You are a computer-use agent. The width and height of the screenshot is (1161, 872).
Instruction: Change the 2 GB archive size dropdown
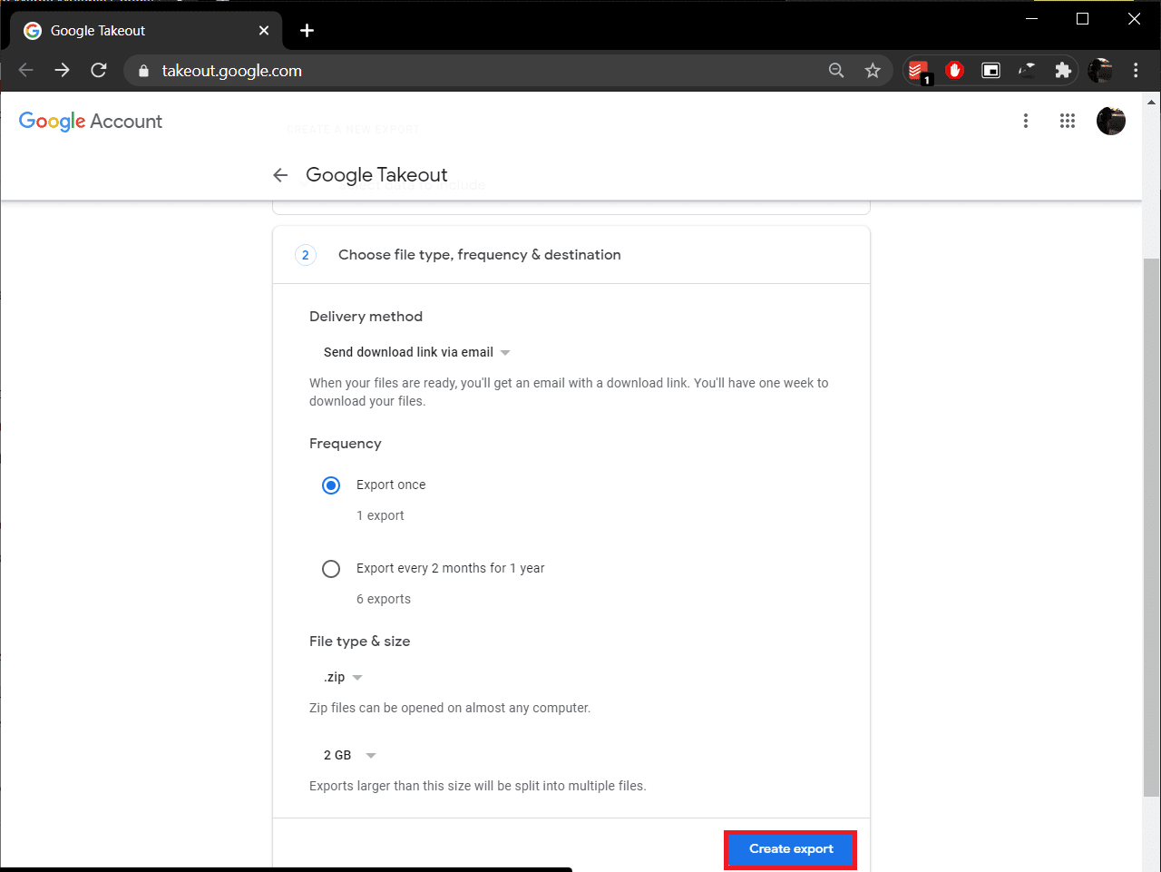349,755
